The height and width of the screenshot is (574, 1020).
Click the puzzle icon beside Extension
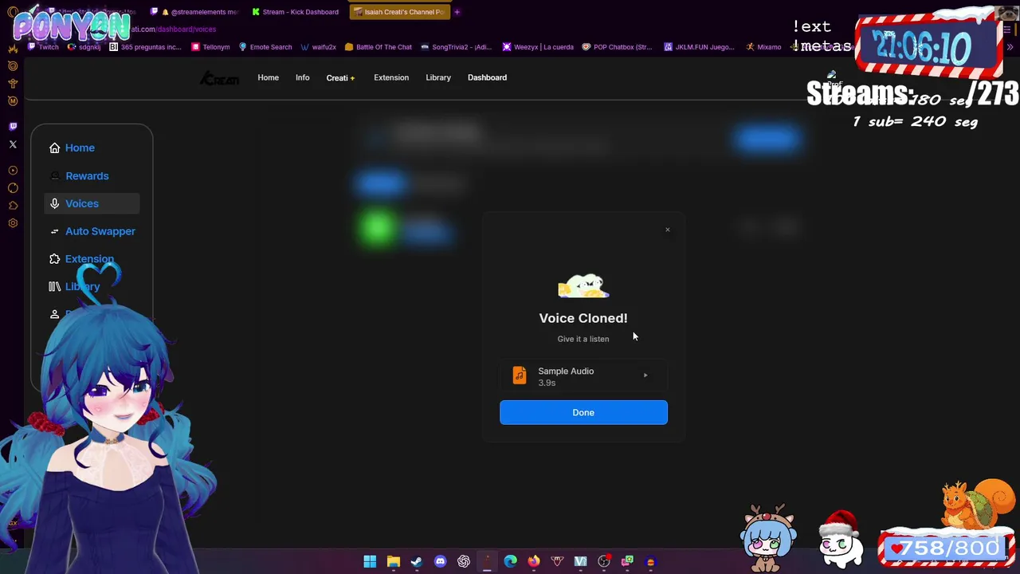tap(54, 259)
